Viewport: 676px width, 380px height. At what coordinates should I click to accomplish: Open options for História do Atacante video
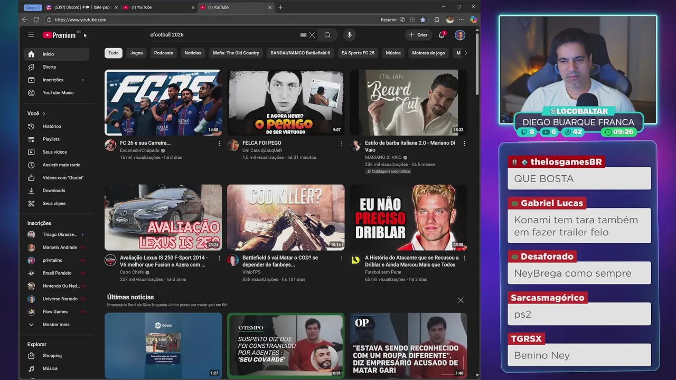(464, 258)
